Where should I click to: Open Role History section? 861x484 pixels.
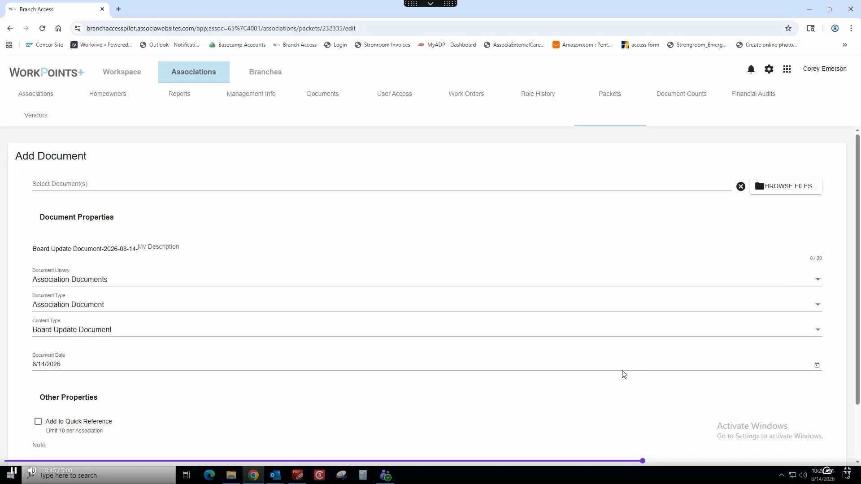click(538, 94)
